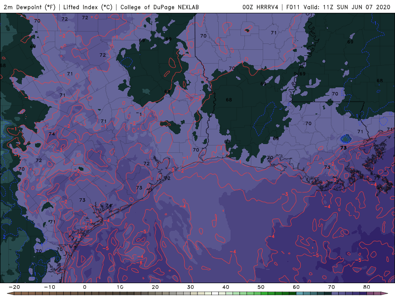This screenshot has width=395, height=296.
Task: Click the 30 tick label on the color scale
Action: pos(191,287)
